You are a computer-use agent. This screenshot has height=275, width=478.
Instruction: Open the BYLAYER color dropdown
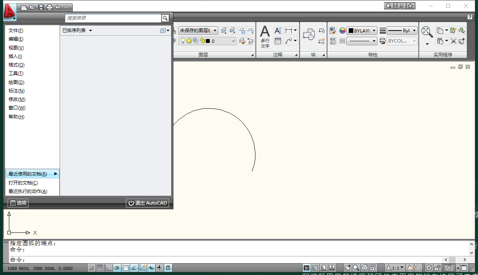point(362,31)
